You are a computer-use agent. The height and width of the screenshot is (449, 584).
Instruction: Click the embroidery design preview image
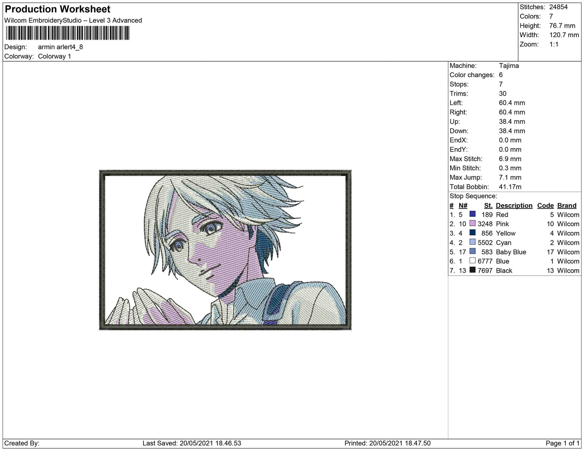click(x=225, y=250)
